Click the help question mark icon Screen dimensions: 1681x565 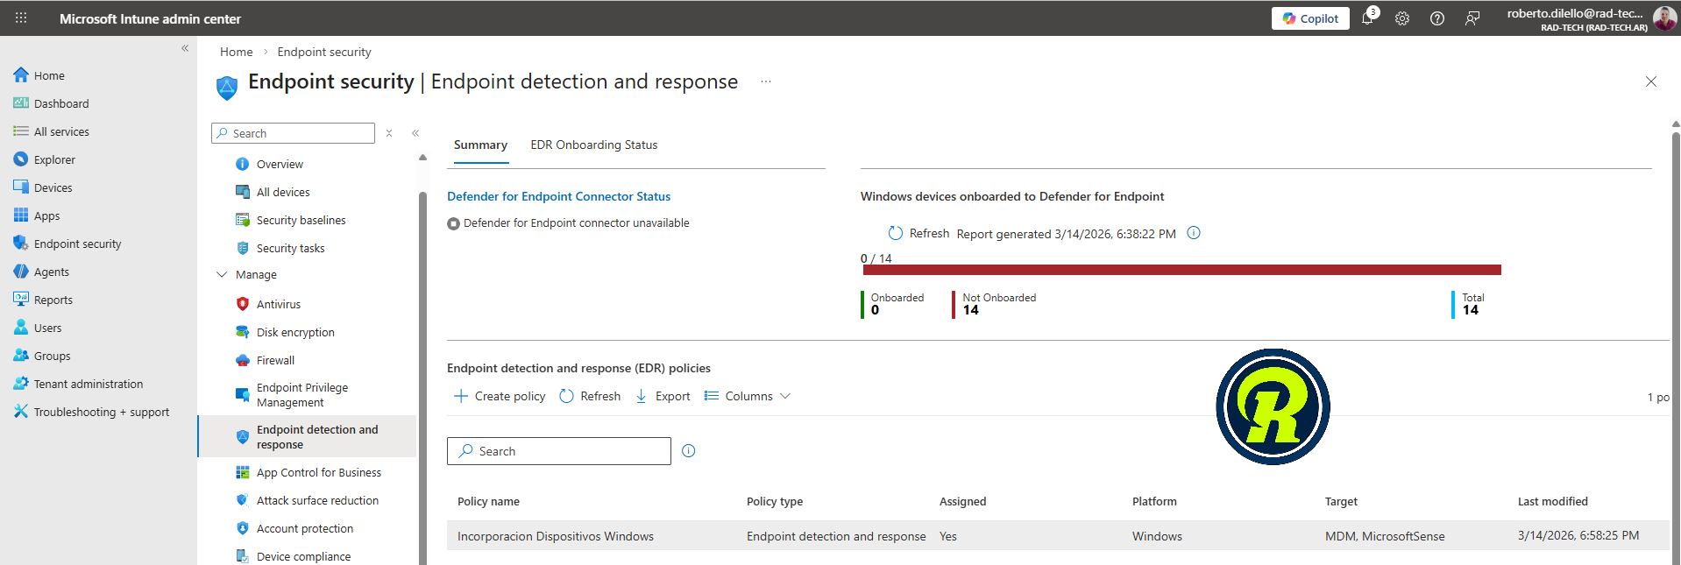tap(1437, 18)
